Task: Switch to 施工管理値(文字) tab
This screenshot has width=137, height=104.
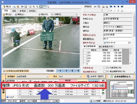Action: 106,47
